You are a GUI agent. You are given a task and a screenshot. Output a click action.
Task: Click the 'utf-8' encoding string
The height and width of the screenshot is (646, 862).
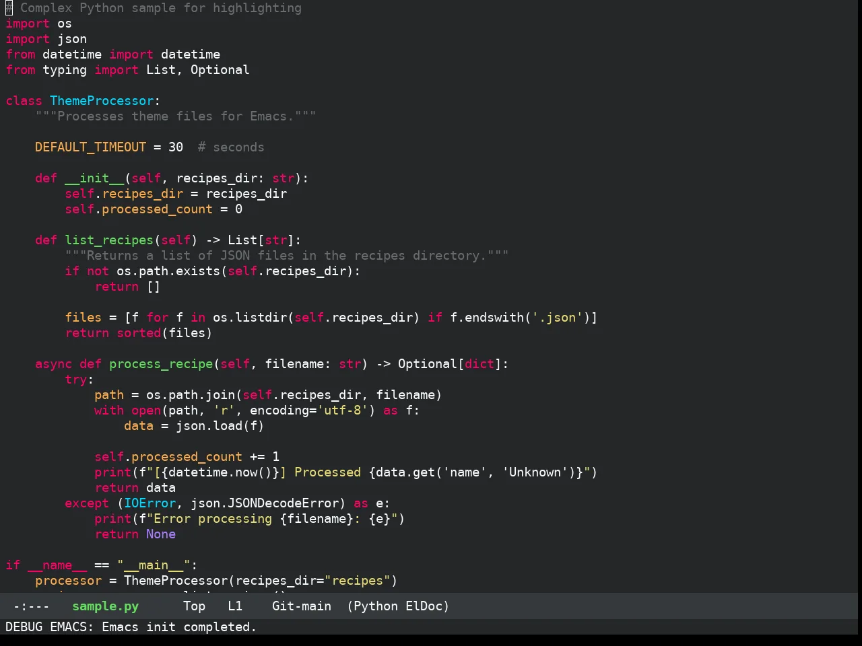[x=342, y=410]
